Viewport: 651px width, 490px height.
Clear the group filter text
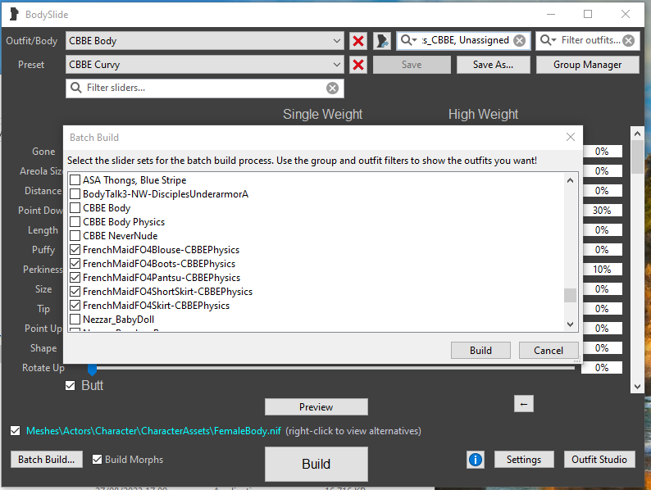click(519, 40)
